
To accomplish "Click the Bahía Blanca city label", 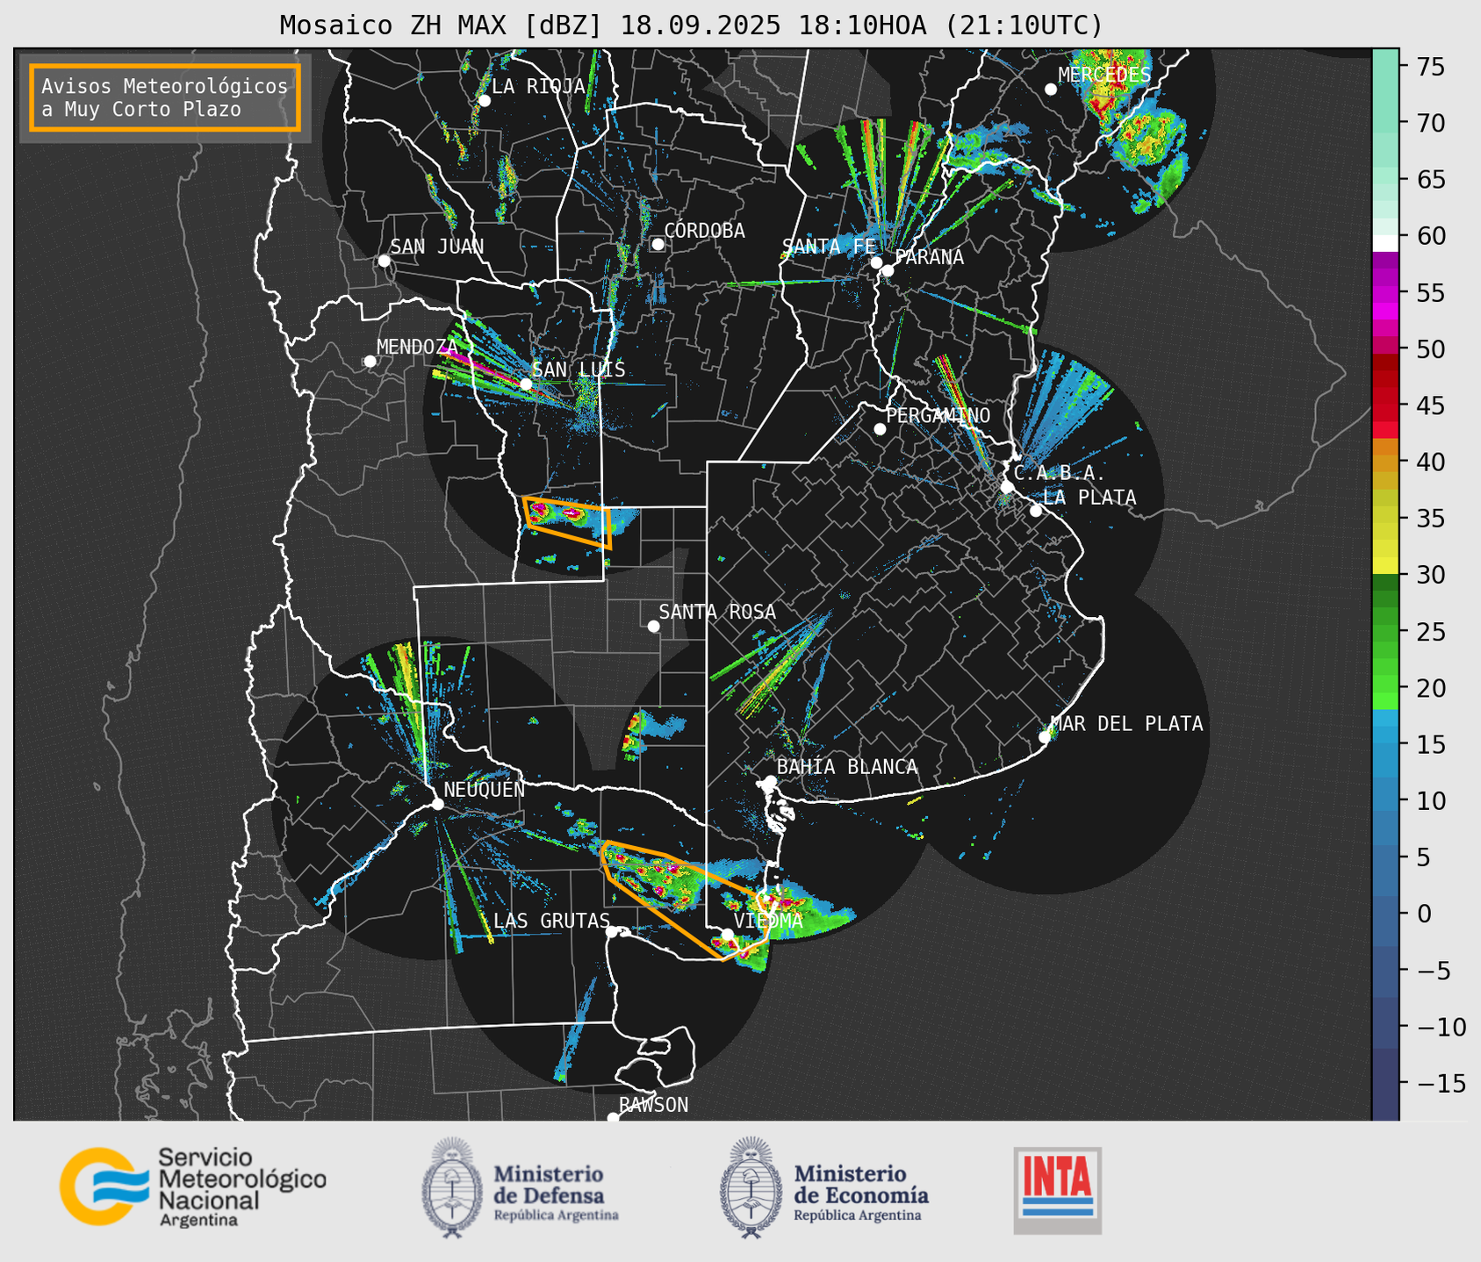I will [x=847, y=767].
